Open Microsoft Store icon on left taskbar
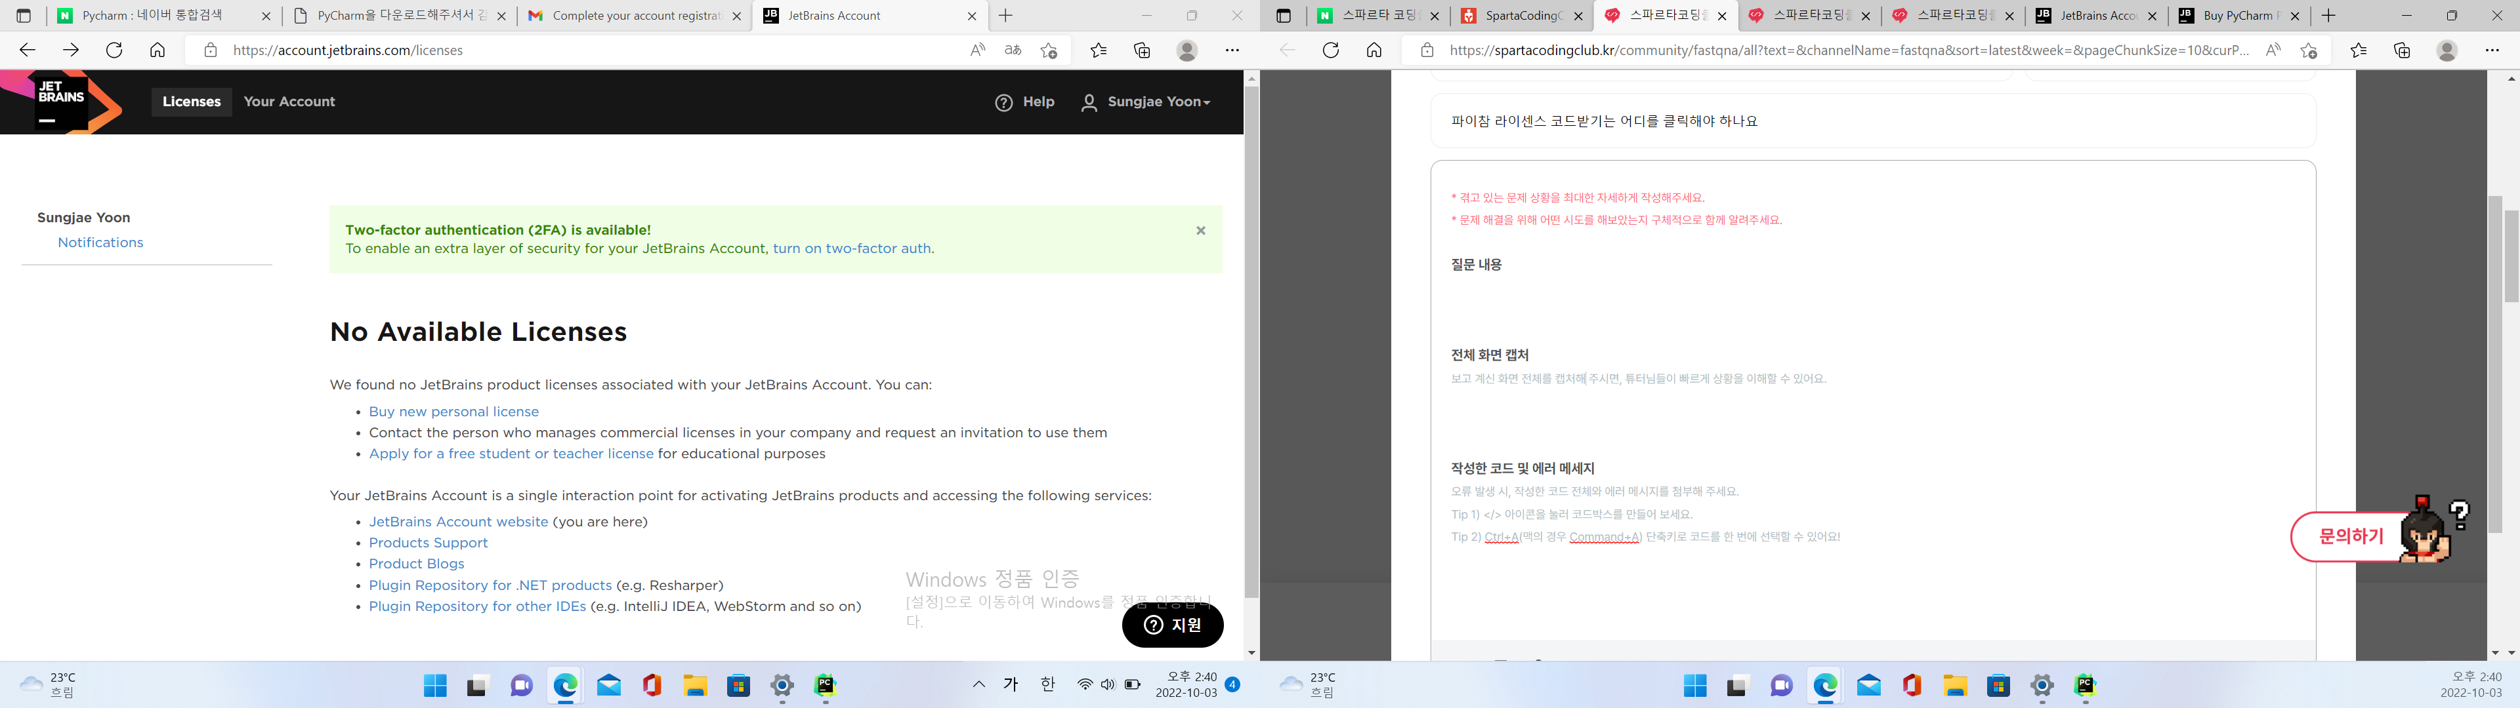Screen dimensions: 2520x708 738,686
